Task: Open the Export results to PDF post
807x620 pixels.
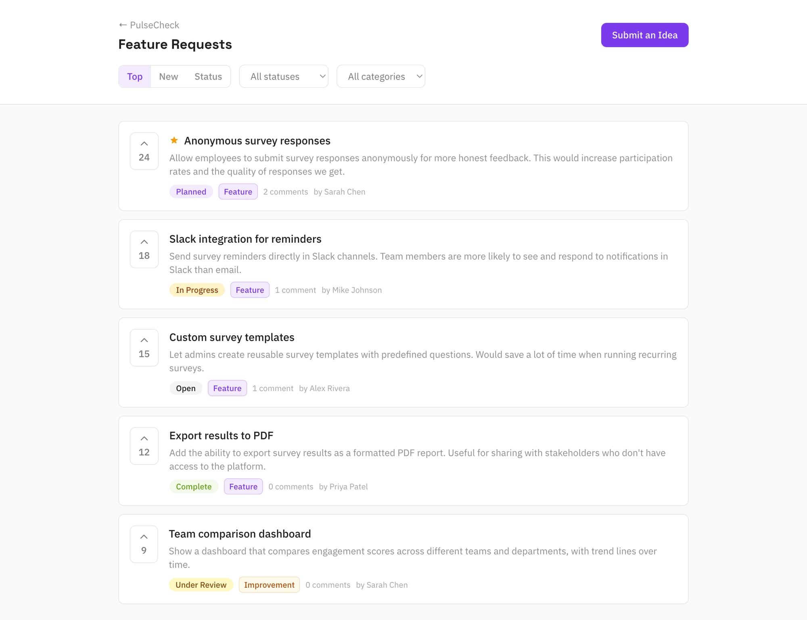Action: (x=221, y=435)
